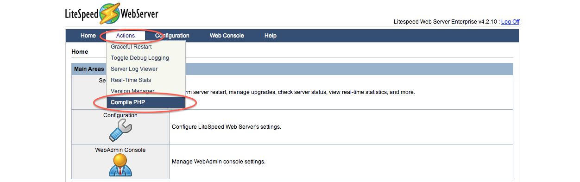The width and height of the screenshot is (580, 182).
Task: Click the server restart description text
Action: coord(300,92)
